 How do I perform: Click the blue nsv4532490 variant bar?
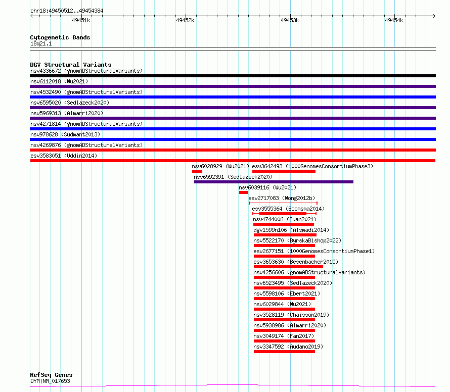[x=233, y=97]
